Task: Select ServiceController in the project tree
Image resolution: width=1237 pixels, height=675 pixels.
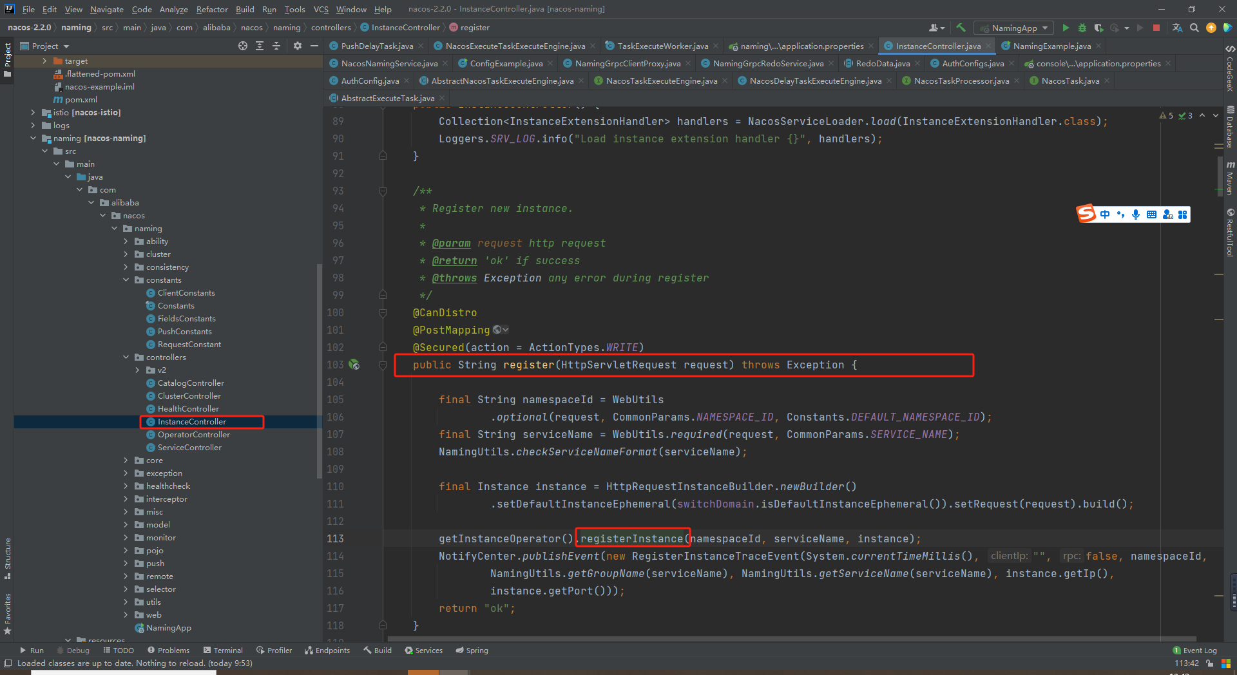Action: coord(189,448)
